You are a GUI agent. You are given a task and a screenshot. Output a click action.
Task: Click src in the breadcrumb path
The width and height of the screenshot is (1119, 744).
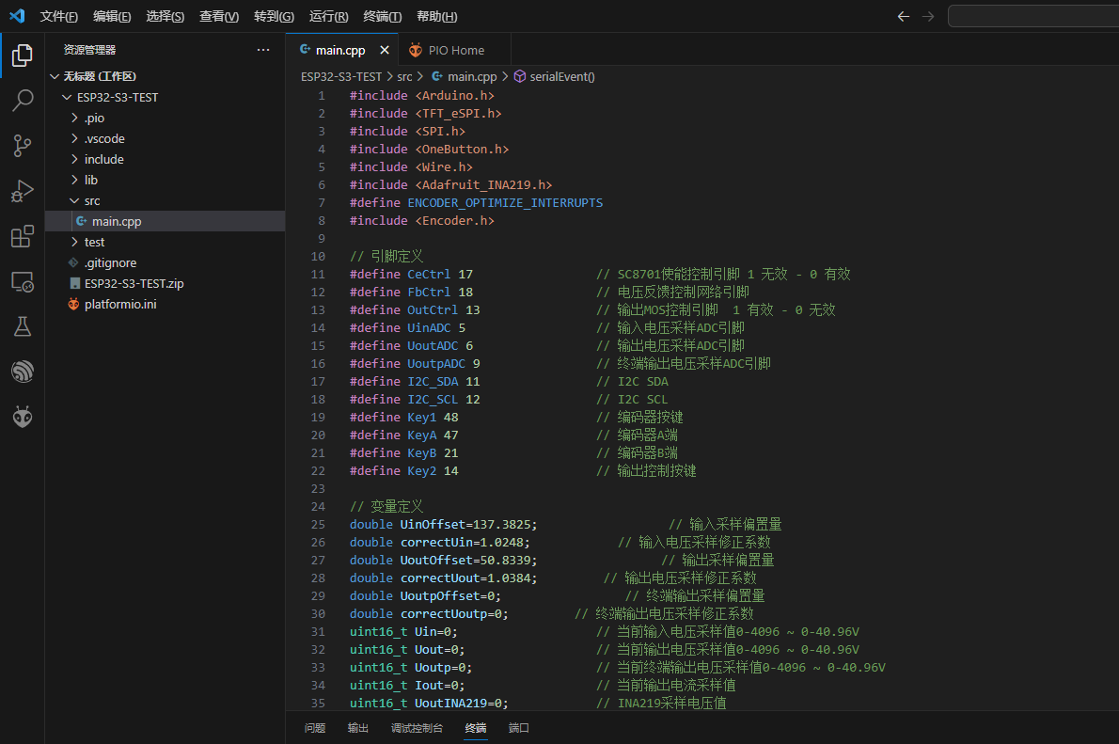click(404, 76)
